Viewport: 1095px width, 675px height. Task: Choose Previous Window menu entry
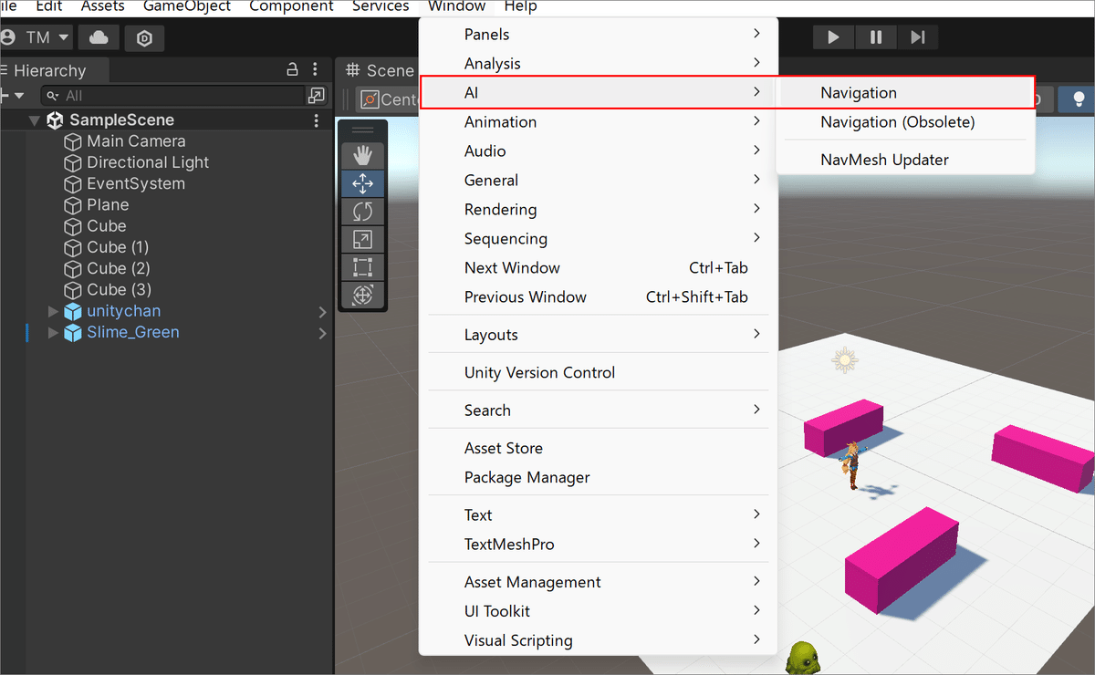(598, 297)
